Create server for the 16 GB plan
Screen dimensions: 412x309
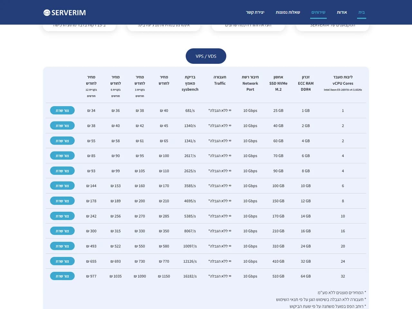(62, 231)
